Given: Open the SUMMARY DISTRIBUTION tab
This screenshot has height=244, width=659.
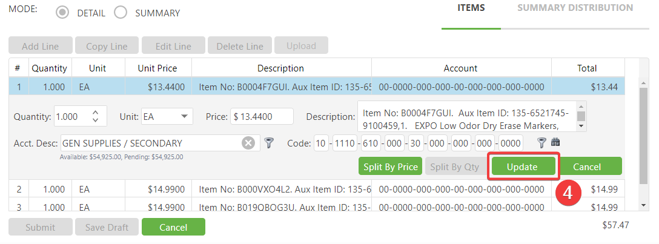Looking at the screenshot, I should [575, 8].
